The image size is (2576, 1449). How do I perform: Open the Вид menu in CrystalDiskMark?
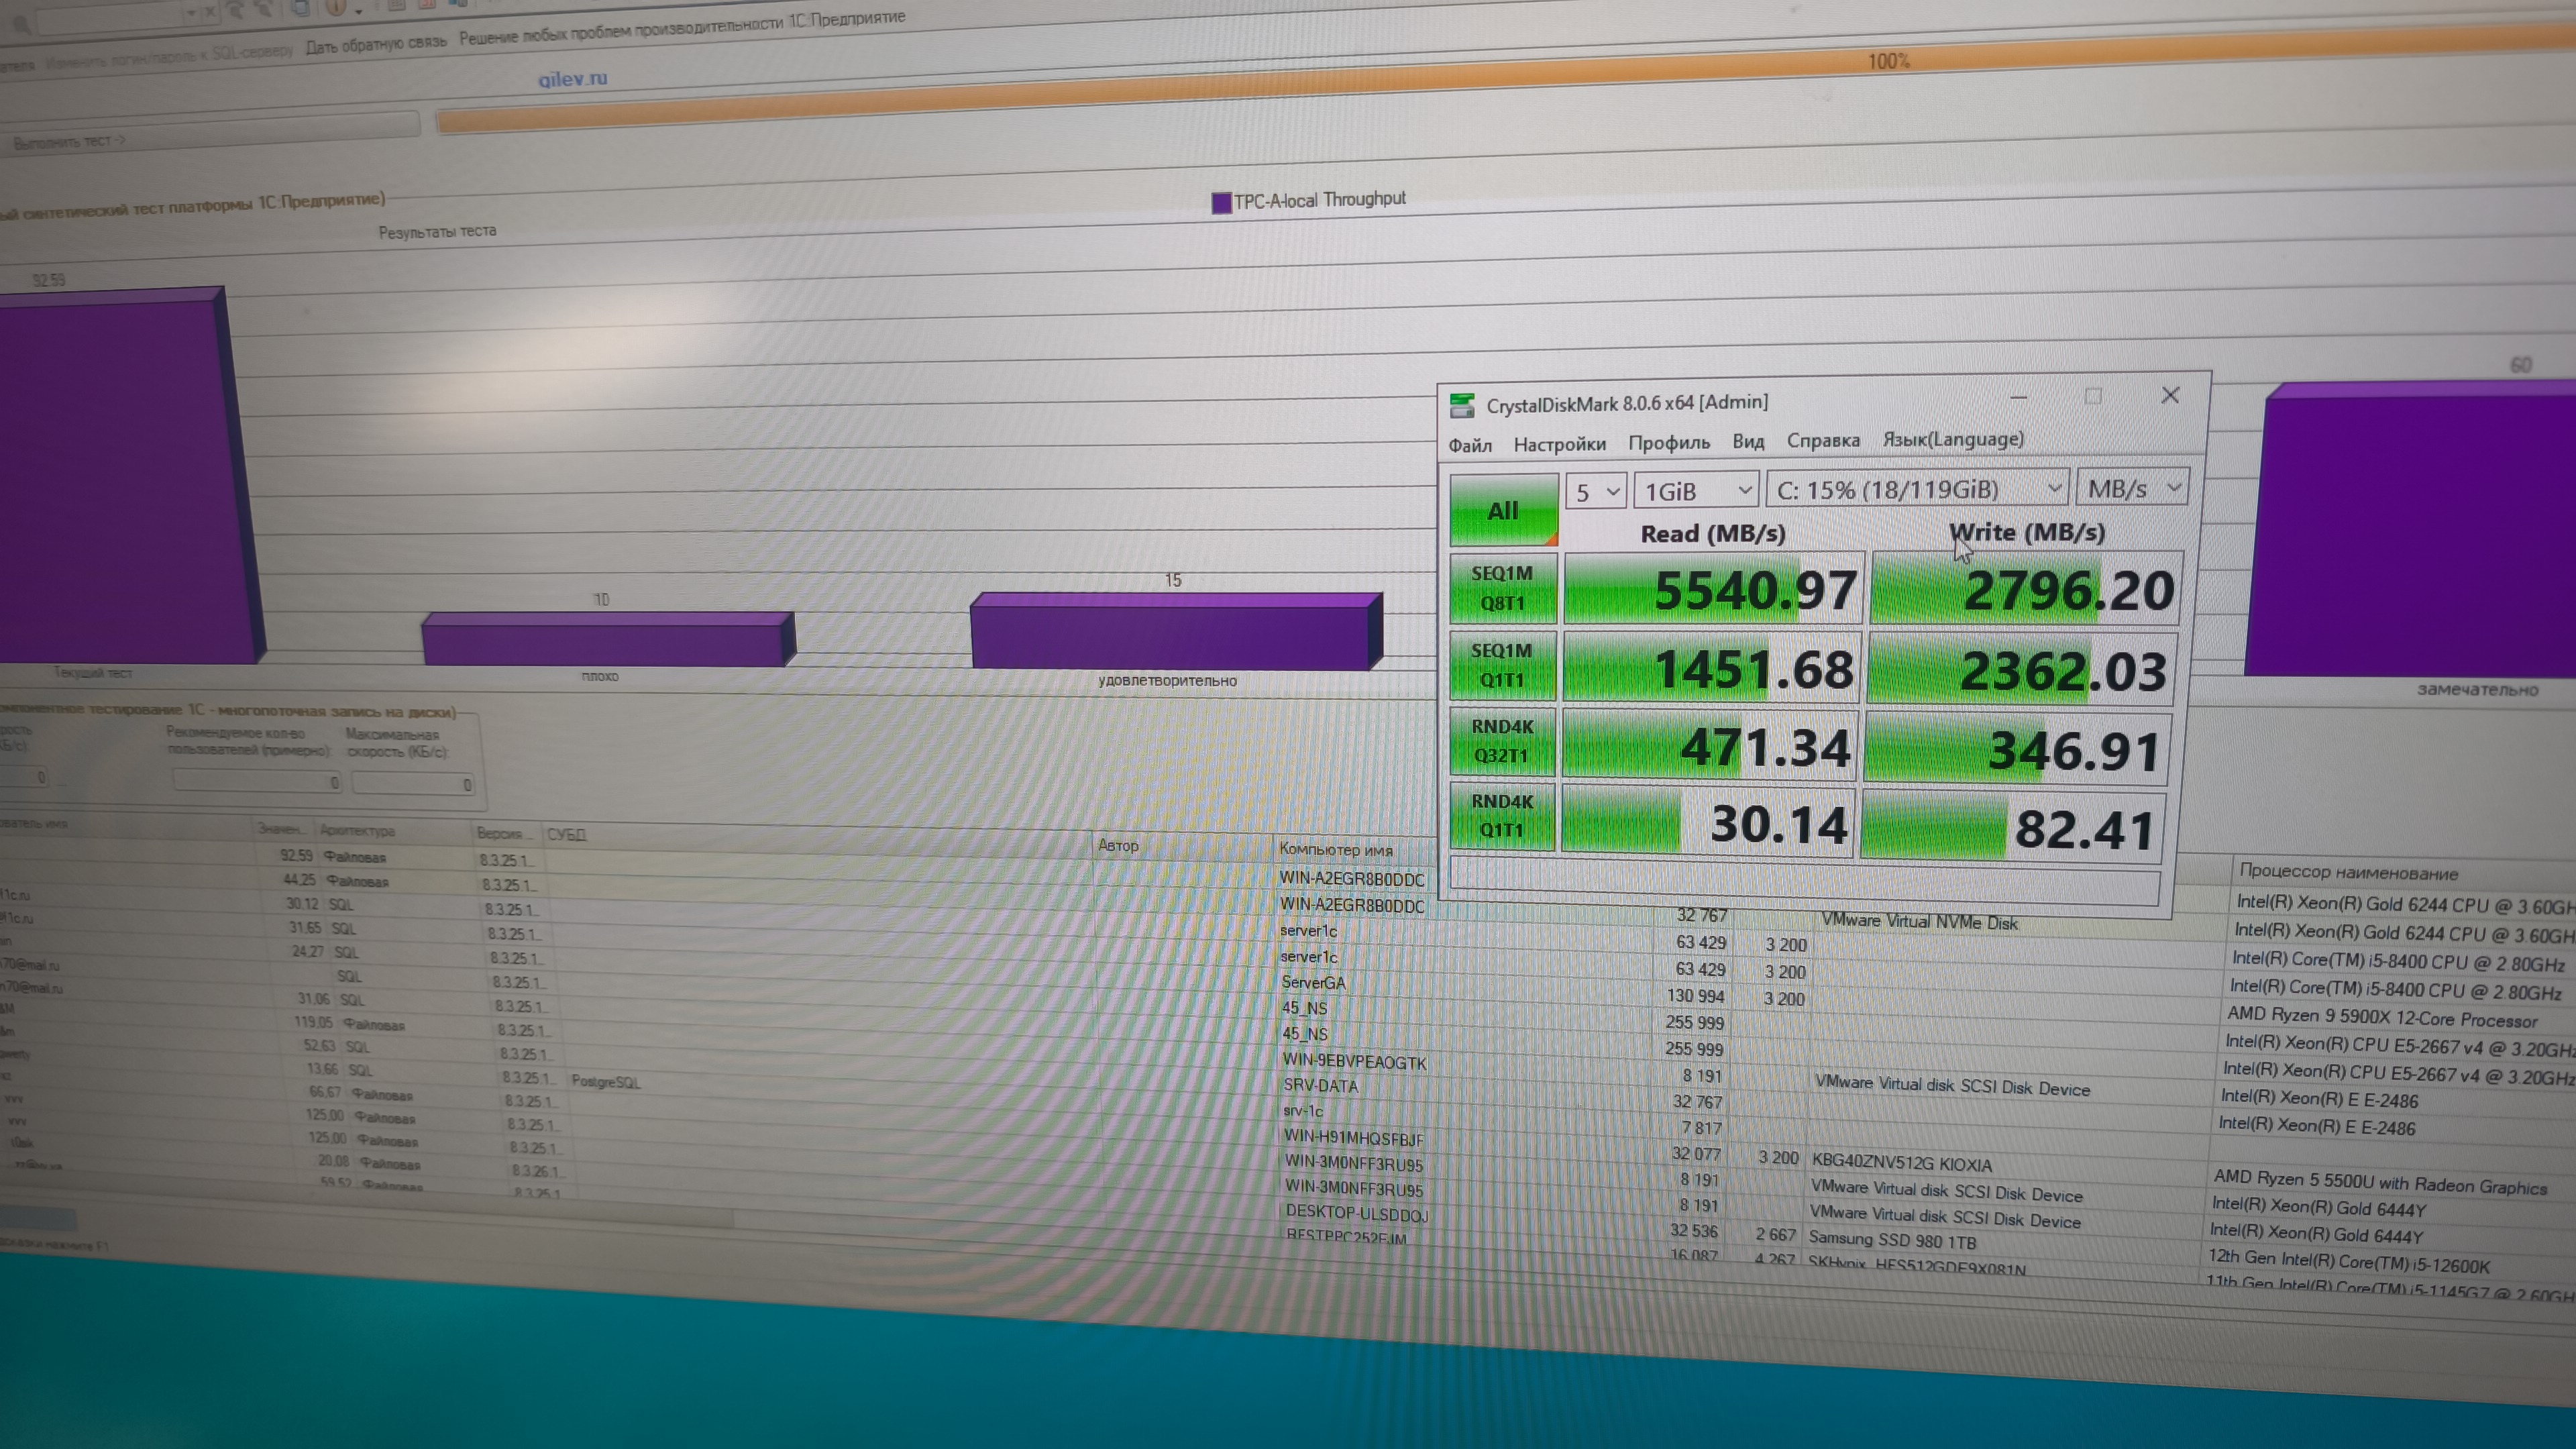coord(1748,441)
